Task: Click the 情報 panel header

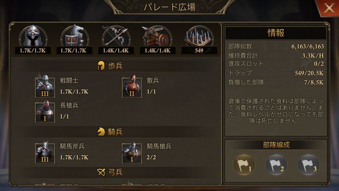Action: point(276,33)
